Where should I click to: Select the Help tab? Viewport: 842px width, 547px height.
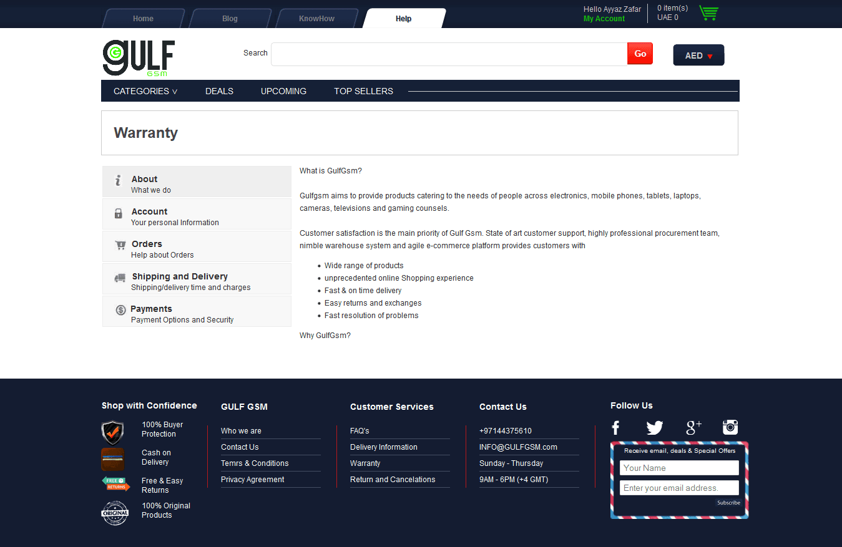pos(404,18)
